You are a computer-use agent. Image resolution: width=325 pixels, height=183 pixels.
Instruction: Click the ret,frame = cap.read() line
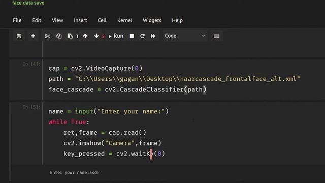(x=105, y=133)
